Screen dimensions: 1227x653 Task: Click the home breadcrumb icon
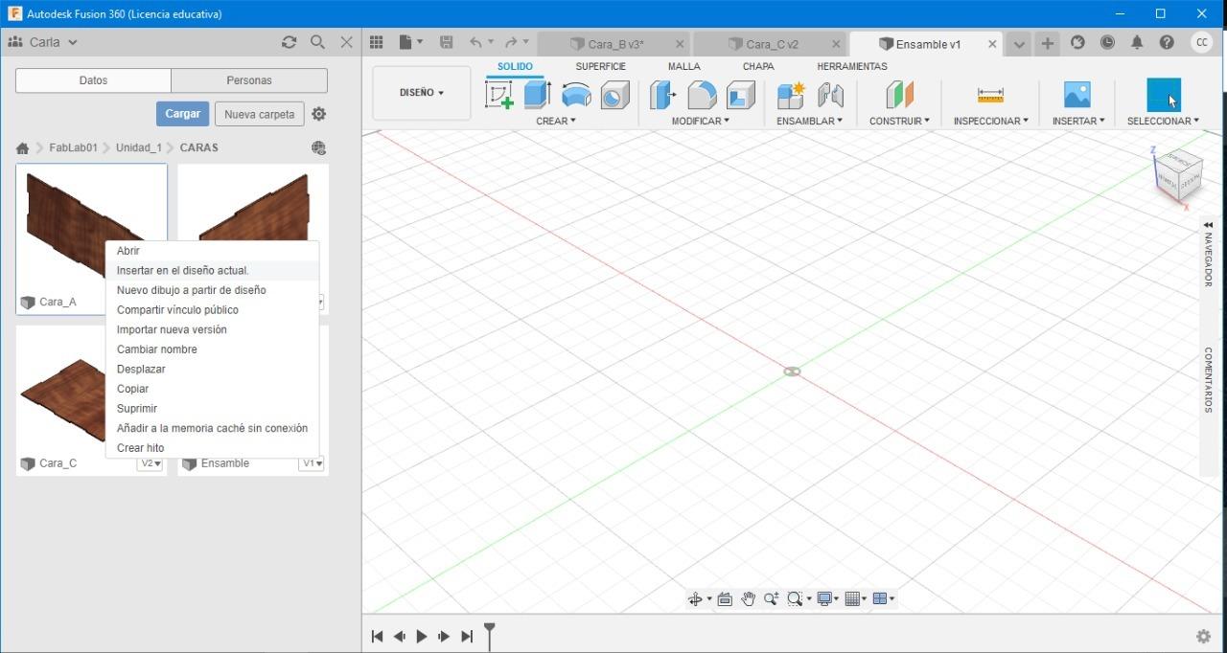[22, 148]
